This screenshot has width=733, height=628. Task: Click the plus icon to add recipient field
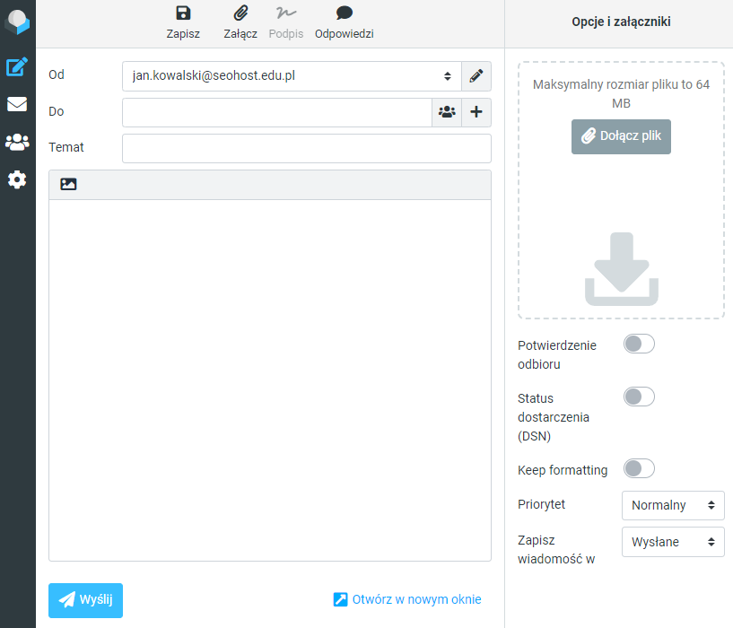tap(476, 112)
